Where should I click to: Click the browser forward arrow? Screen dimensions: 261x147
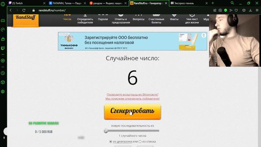[17, 10]
